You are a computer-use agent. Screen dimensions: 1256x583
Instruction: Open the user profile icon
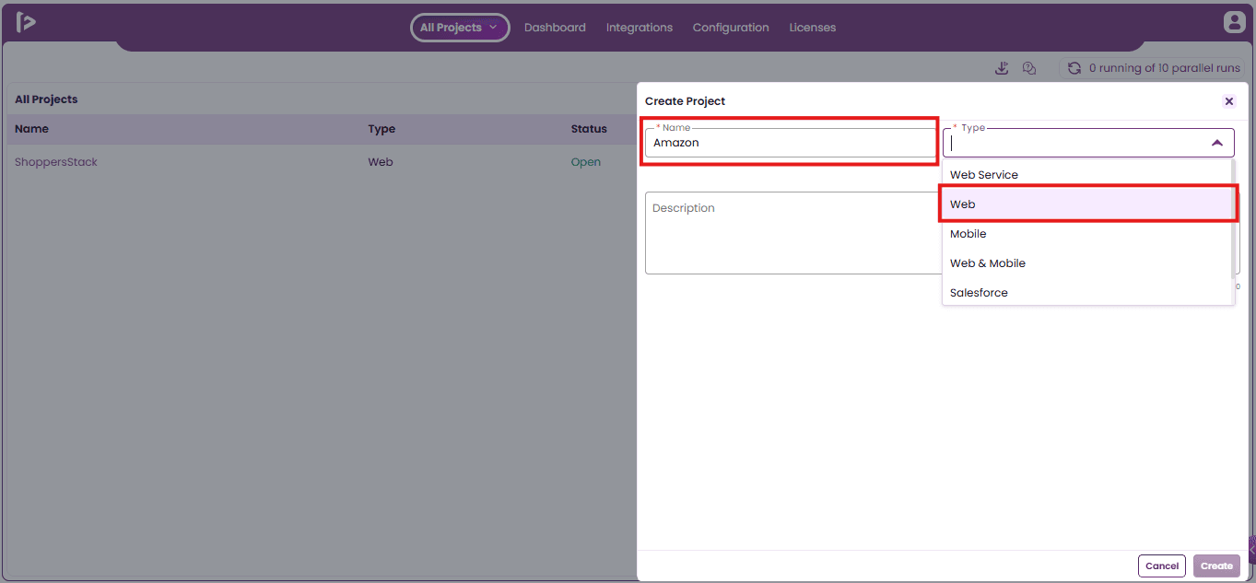pos(1234,22)
